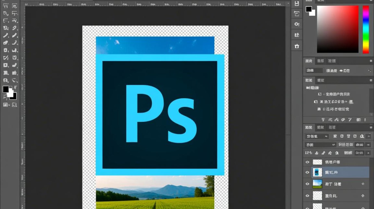This screenshot has height=209, width=374.
Task: Pick a red shade in the color picker field
Action: pos(338,29)
